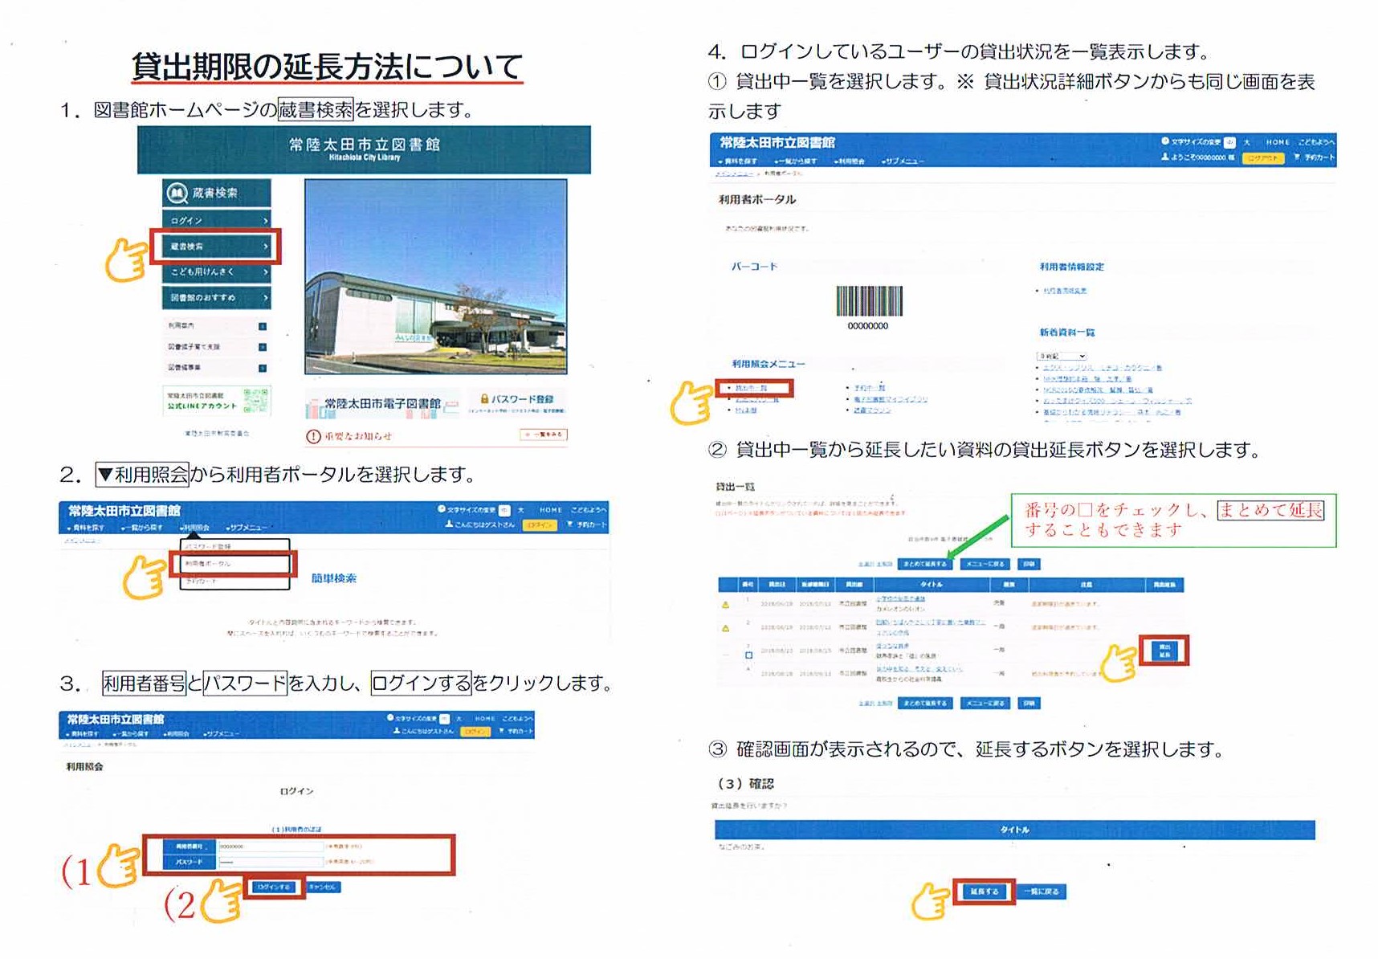Click the square icon beside 利用案内
1378x959 pixels.
pyautogui.click(x=263, y=326)
